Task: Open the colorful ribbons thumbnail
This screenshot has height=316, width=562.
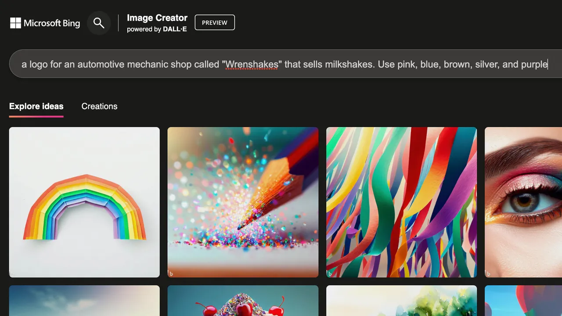Action: pyautogui.click(x=401, y=202)
